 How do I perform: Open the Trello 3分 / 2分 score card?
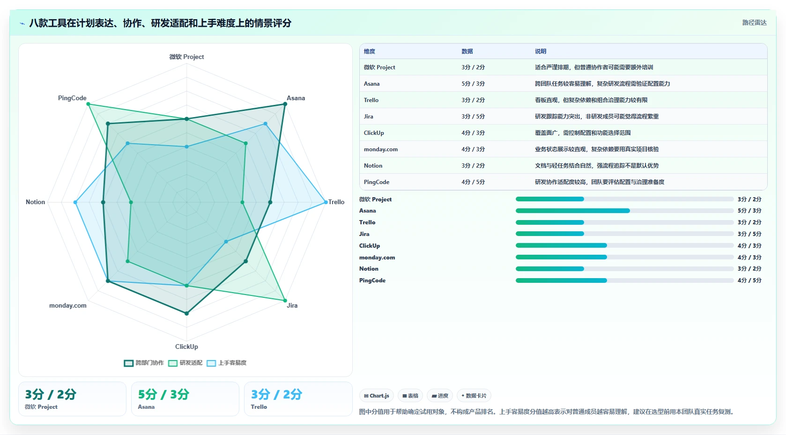[298, 399]
